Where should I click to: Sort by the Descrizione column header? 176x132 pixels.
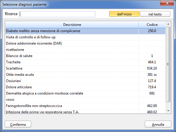[x=72, y=25]
